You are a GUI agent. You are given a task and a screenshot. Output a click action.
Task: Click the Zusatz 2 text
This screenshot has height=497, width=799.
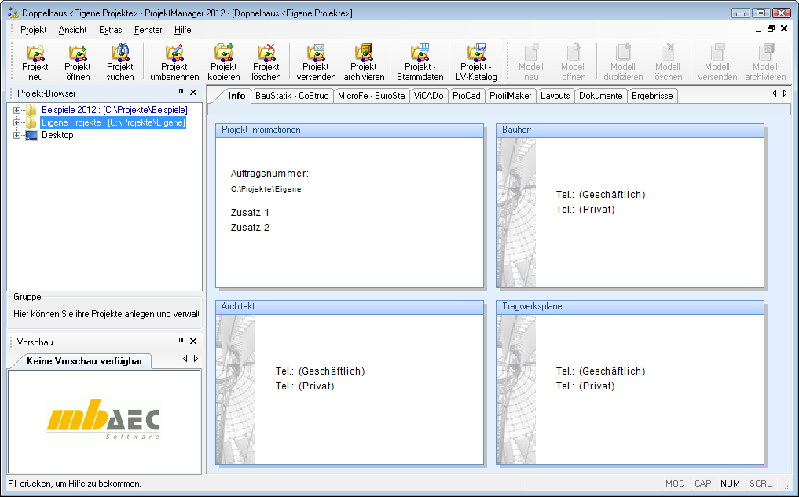250,227
